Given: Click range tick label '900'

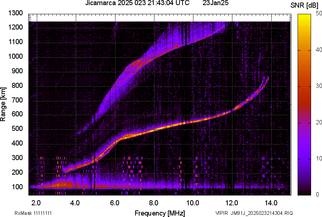Looking at the screenshot, I should 17,71.
